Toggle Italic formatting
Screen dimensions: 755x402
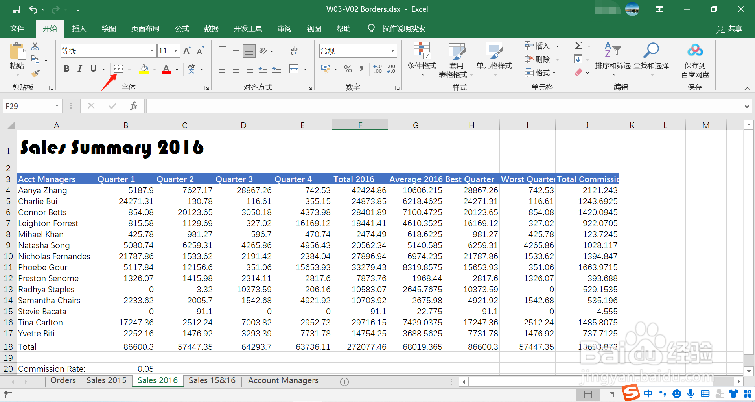(x=80, y=69)
